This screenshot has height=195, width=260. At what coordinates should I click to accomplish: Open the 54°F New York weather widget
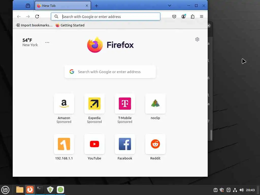coord(30,42)
